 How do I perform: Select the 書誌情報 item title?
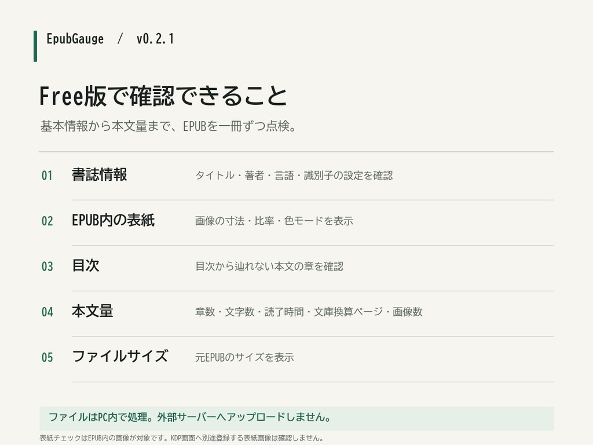click(x=100, y=175)
